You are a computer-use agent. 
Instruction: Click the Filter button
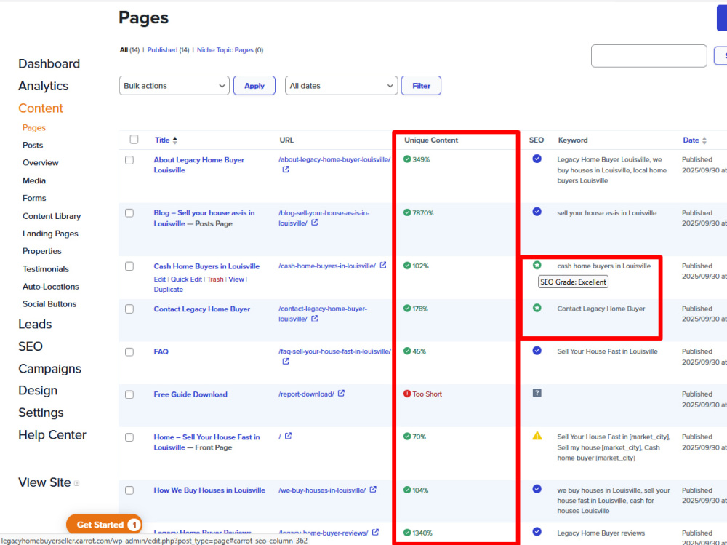[421, 85]
